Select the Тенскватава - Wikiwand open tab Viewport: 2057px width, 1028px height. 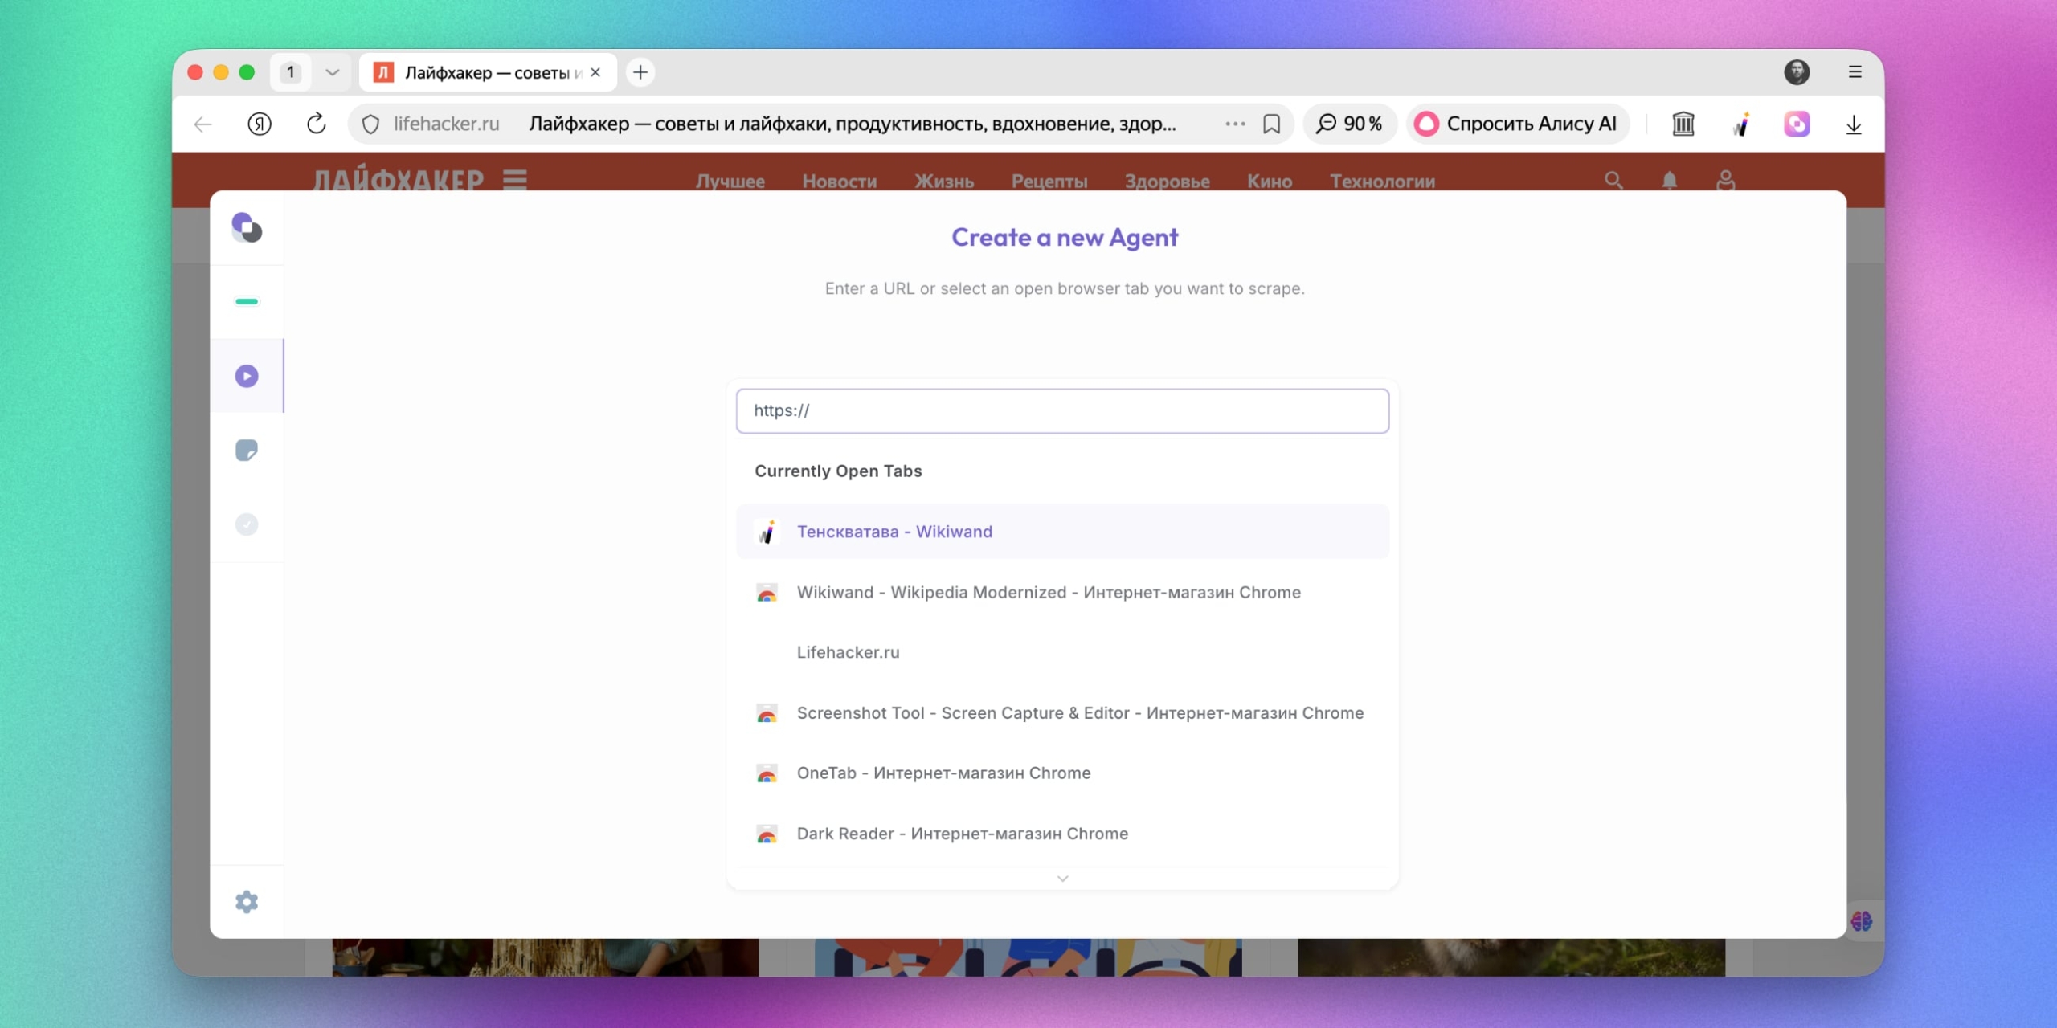click(1062, 531)
